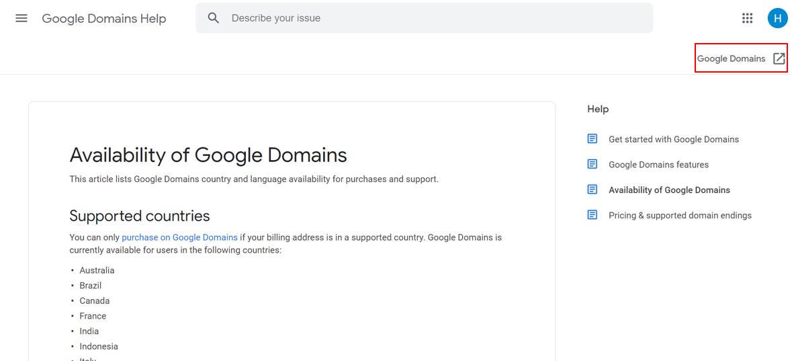Open 'Get started with Google Domains' article
The height and width of the screenshot is (361, 792).
pos(673,139)
